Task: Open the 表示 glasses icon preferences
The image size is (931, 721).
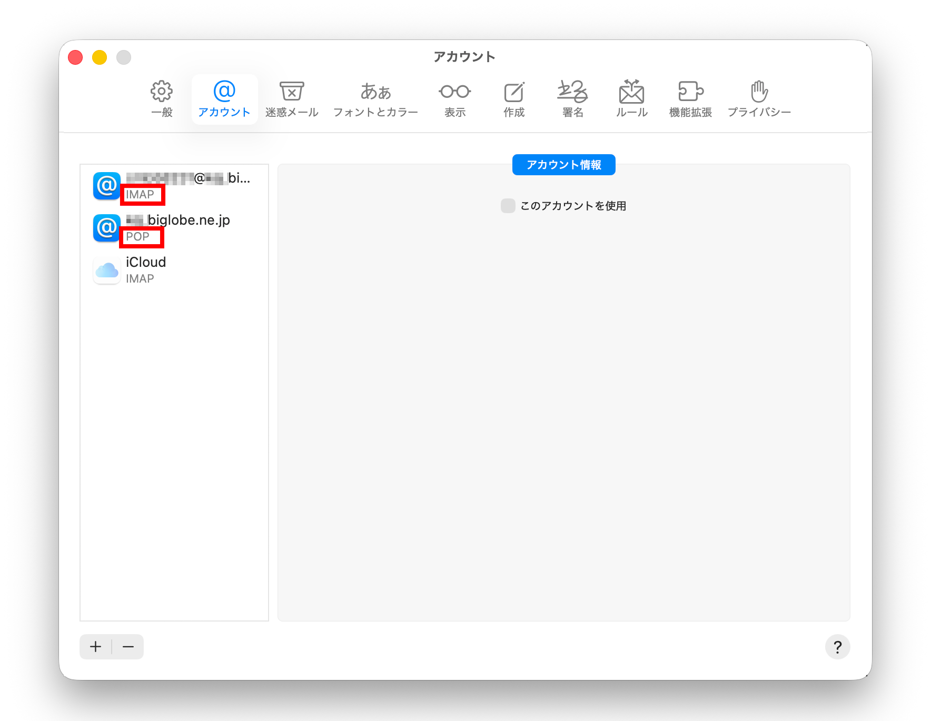Action: [x=455, y=99]
